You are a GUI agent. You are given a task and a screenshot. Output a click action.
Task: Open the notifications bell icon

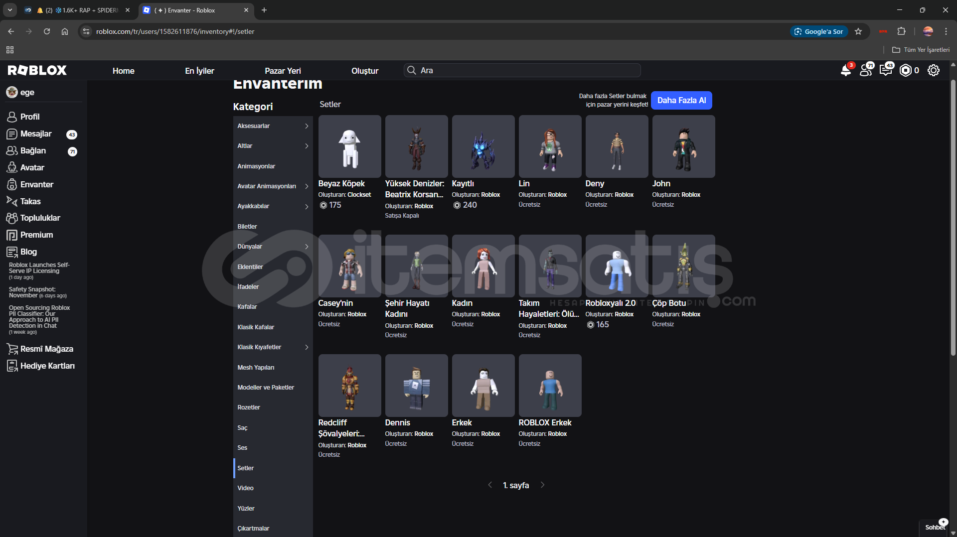coord(845,71)
